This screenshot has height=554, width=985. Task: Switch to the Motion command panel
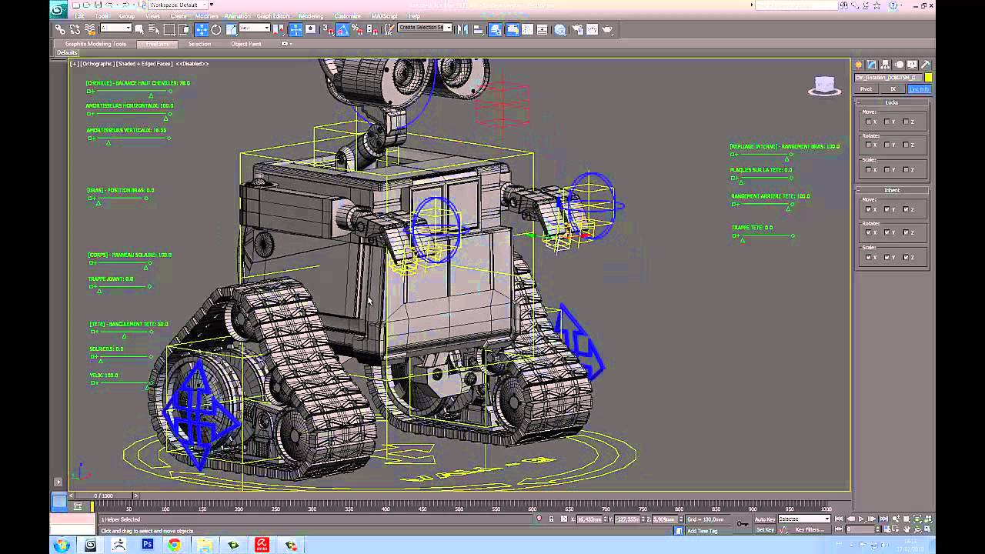tap(899, 65)
